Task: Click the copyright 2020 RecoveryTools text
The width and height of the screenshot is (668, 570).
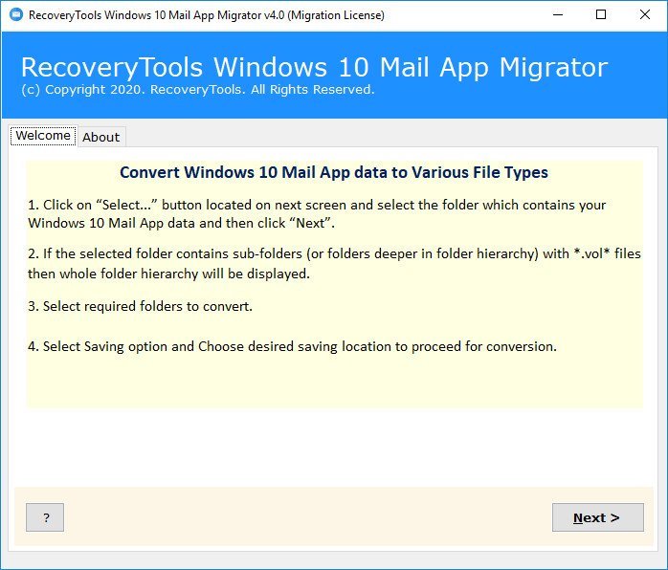Action: (198, 89)
